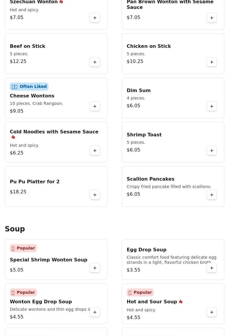Viewport: 229px width, 336px height.
Task: Add Cold Noodles with Sesame Sauce
Action: (95, 151)
